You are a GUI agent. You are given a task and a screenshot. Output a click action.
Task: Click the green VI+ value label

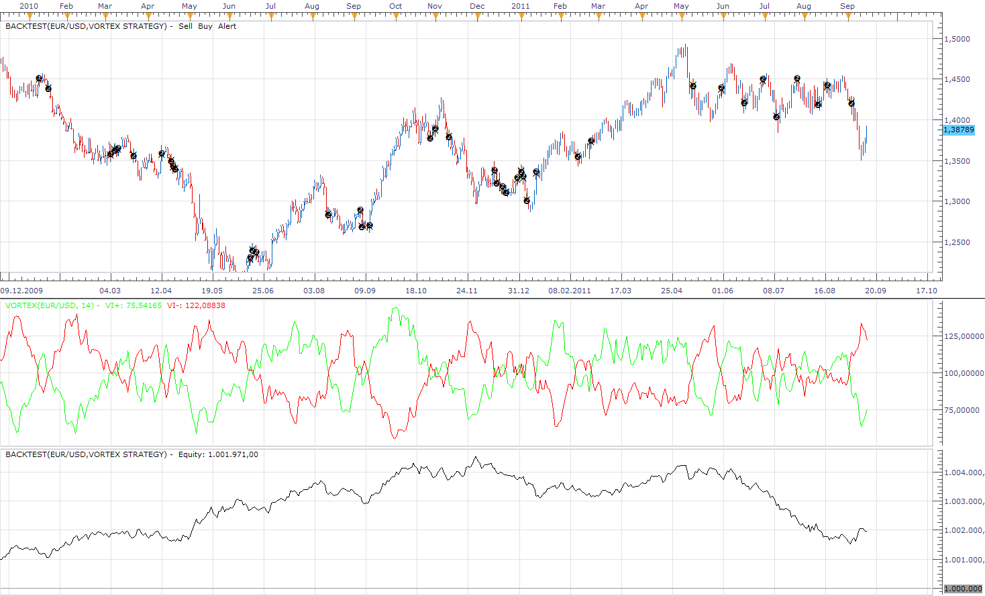pos(134,305)
